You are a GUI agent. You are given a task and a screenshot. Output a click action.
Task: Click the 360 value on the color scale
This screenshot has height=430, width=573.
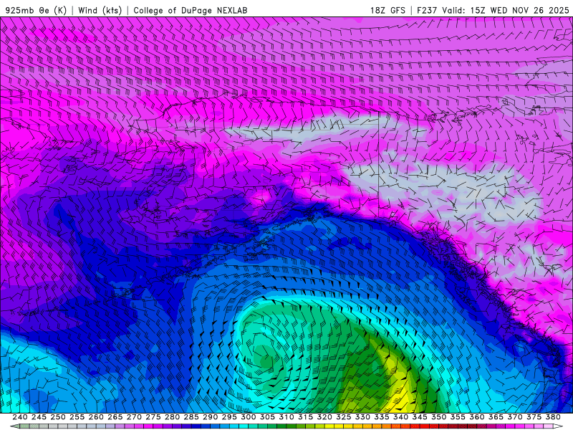coord(476,417)
